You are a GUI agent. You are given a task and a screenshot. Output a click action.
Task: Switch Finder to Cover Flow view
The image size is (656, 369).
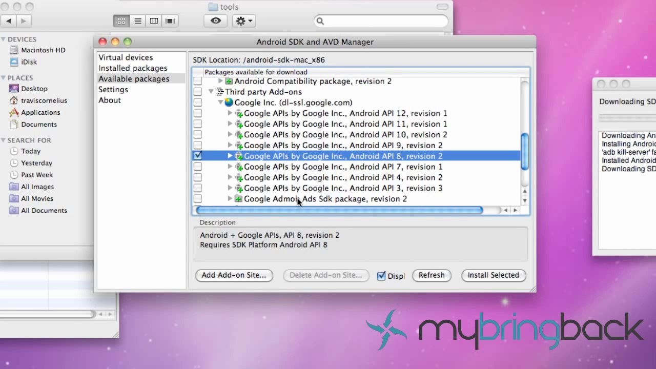(x=170, y=21)
